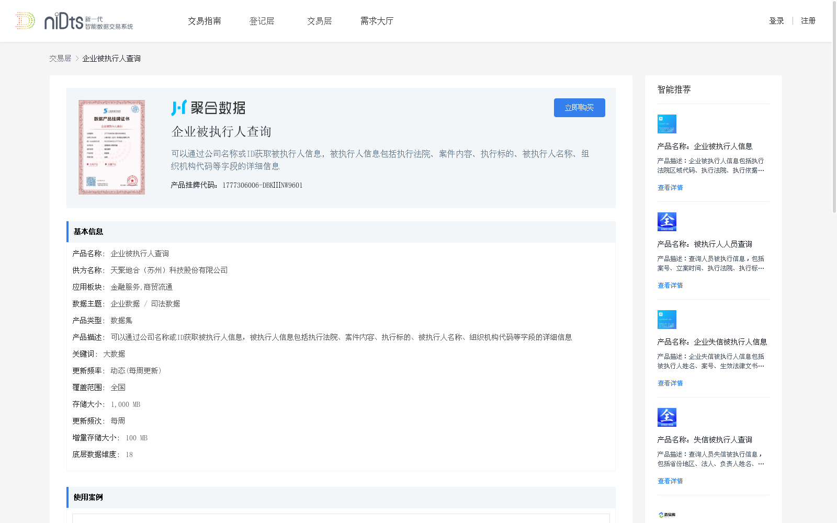The image size is (837, 523).
Task: Click the 登录 link
Action: [776, 21]
